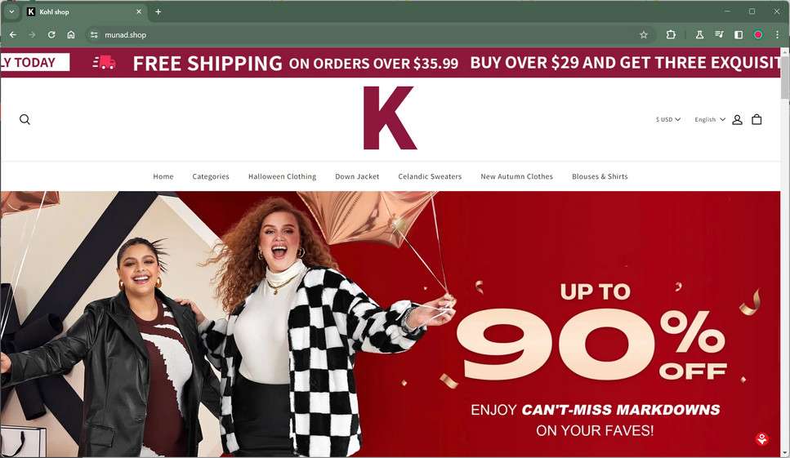Viewport: 790px width, 458px height.
Task: Open the tab search chevron dropdown
Action: click(11, 11)
